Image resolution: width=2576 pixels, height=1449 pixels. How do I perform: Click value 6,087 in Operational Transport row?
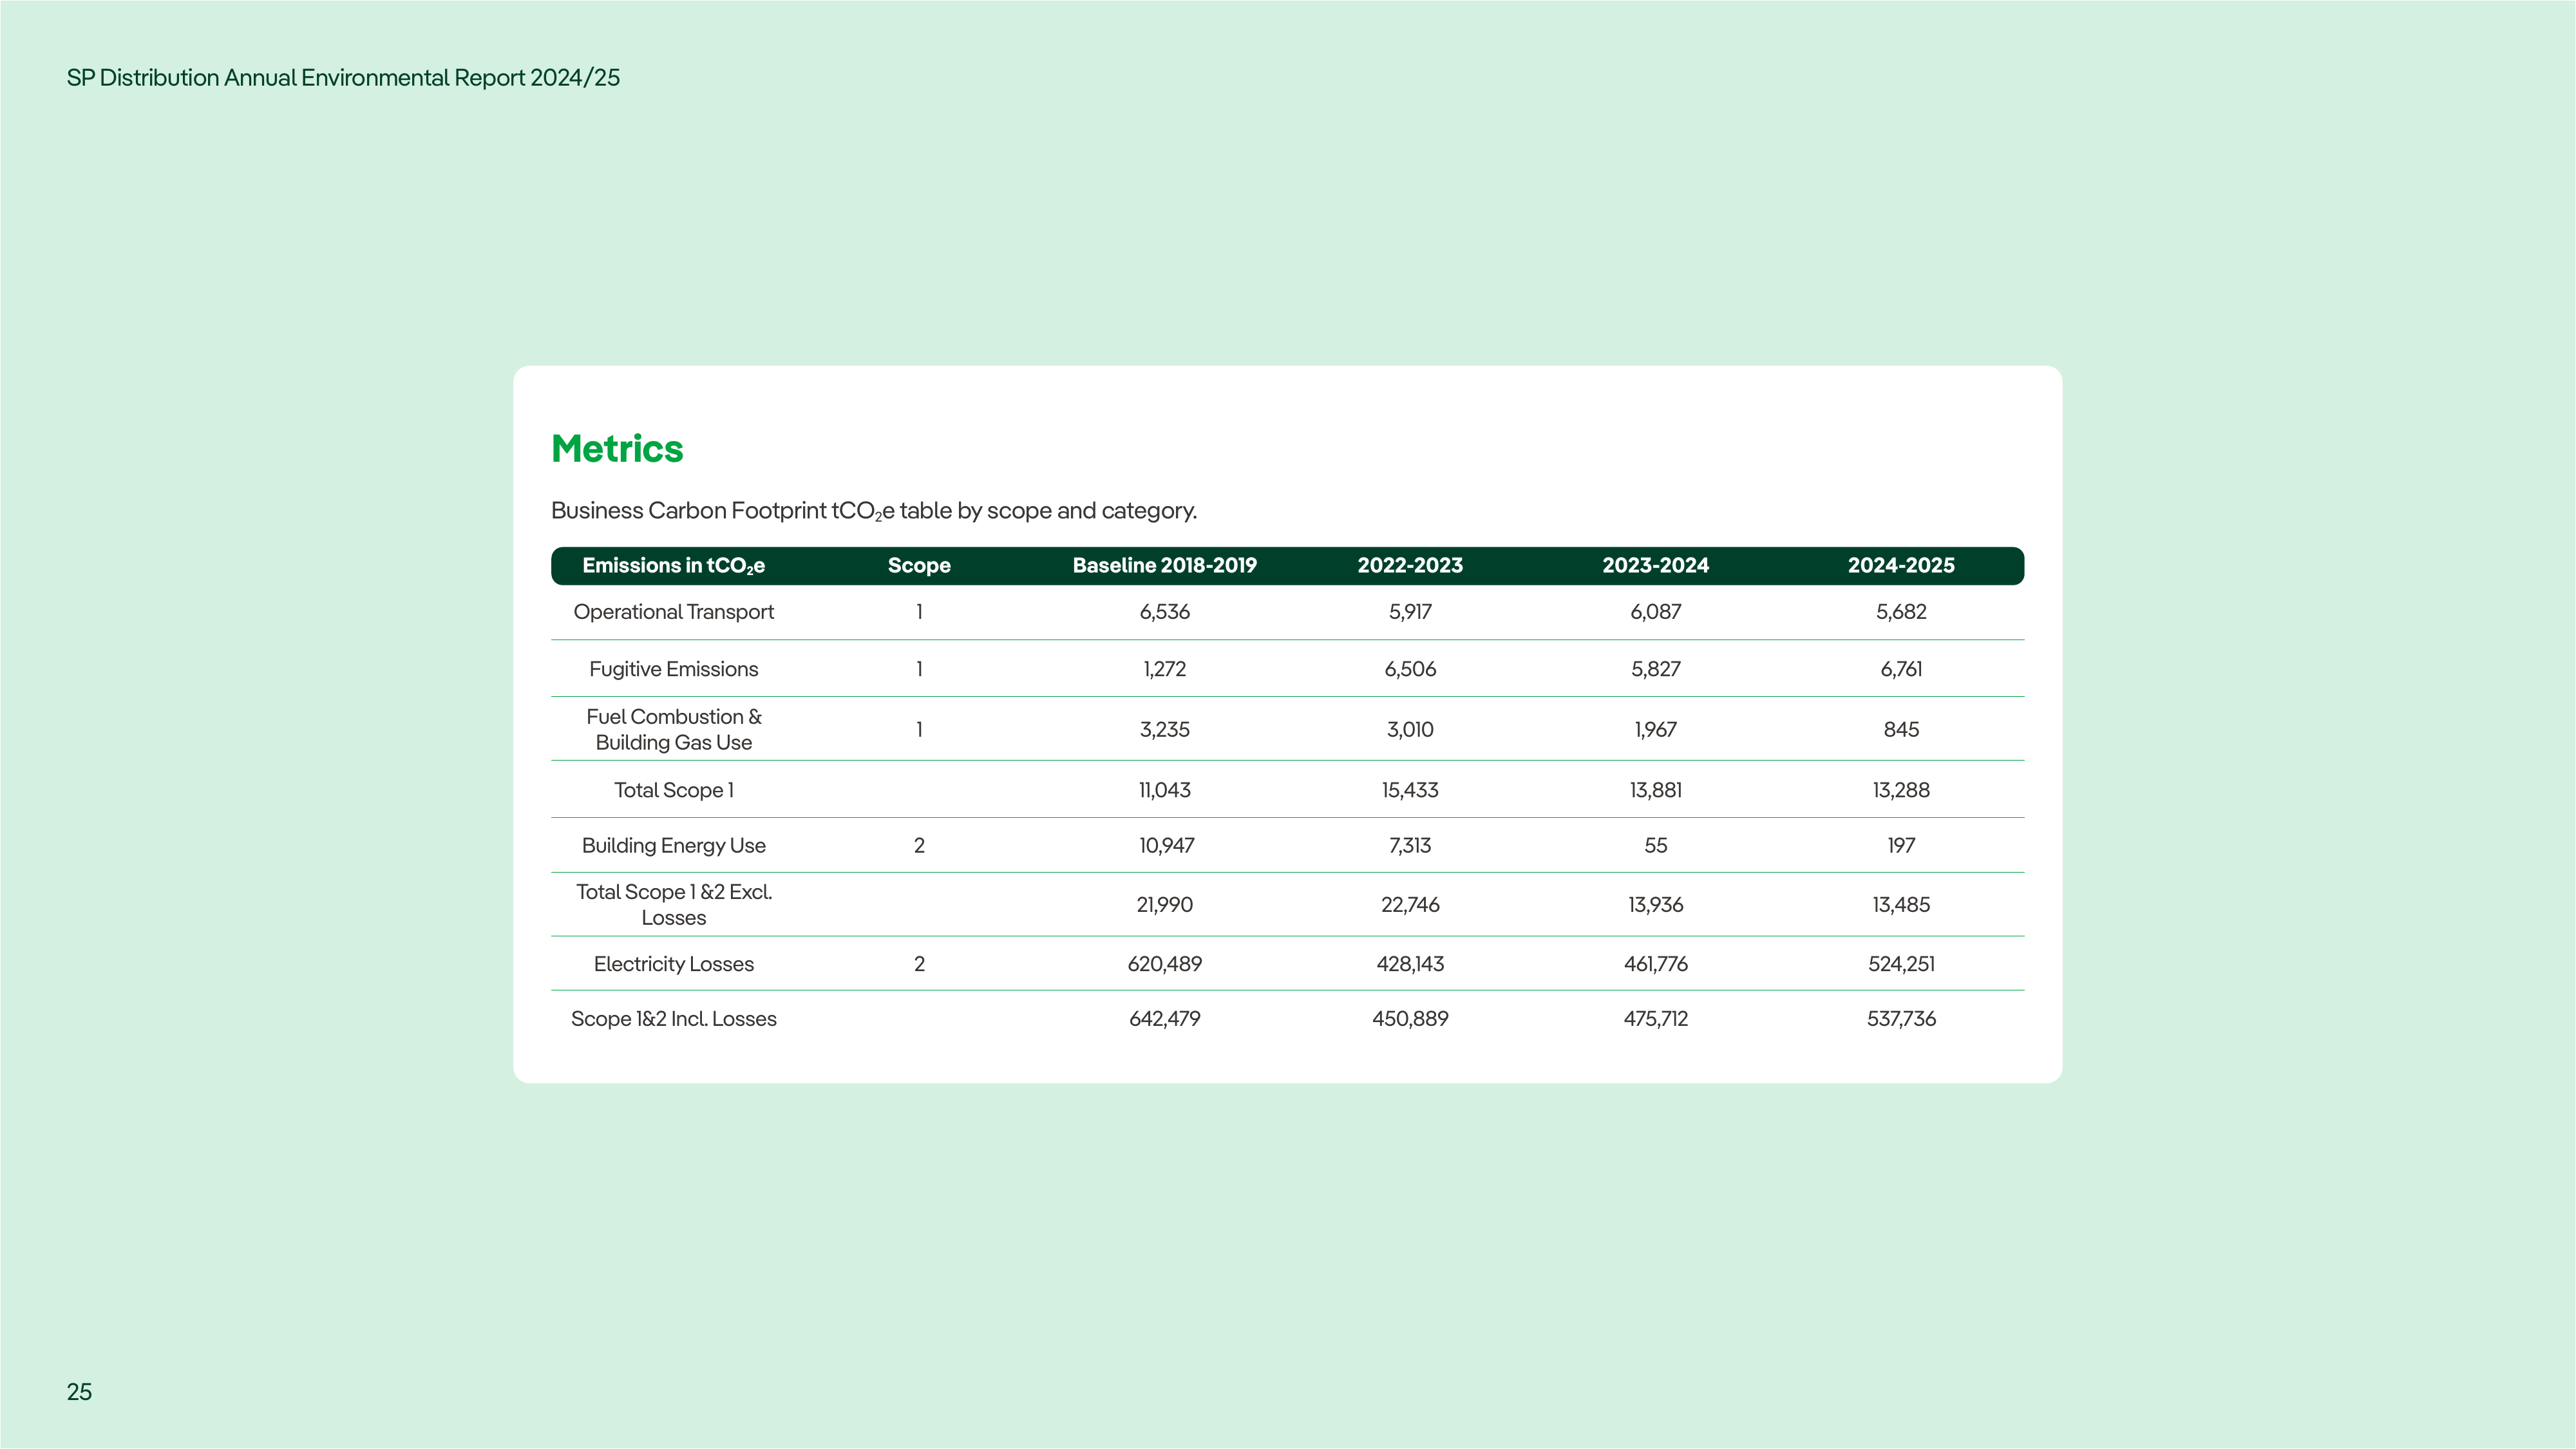(1656, 612)
